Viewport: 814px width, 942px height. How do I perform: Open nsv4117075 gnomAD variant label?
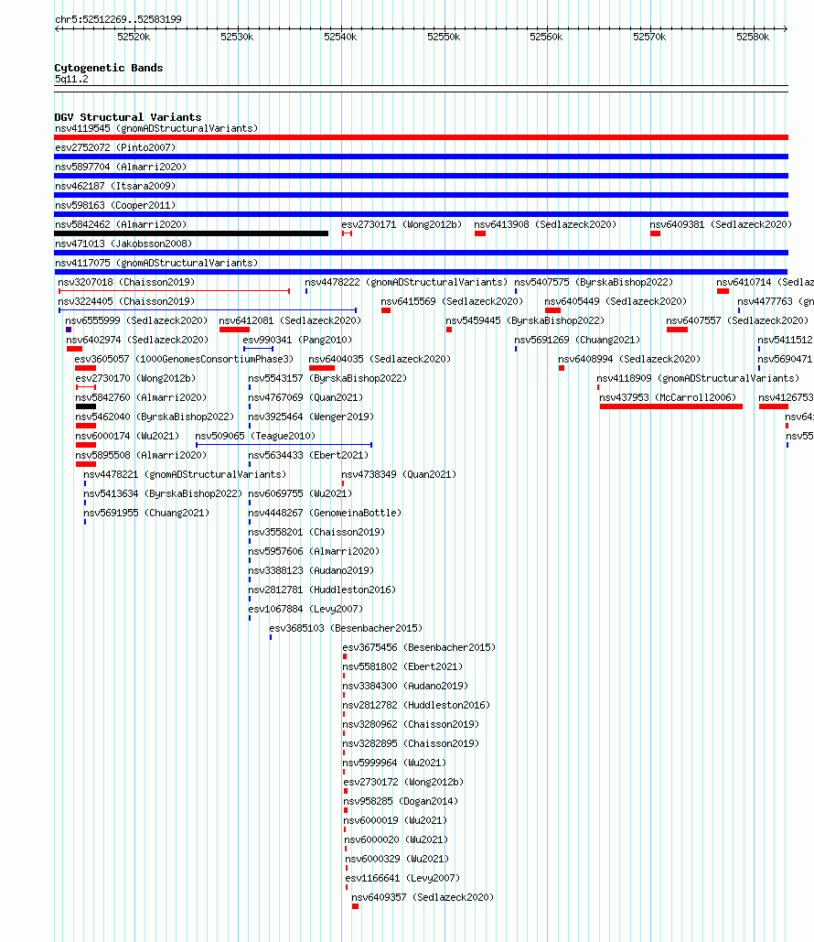(x=156, y=263)
